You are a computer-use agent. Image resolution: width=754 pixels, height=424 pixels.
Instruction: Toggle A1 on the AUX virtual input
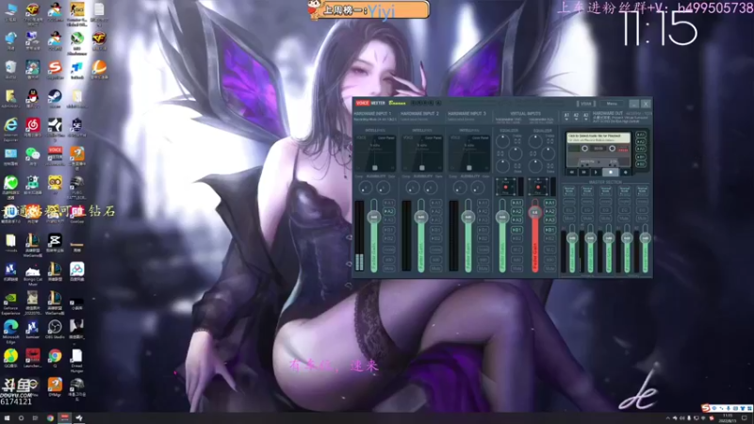pyautogui.click(x=549, y=203)
